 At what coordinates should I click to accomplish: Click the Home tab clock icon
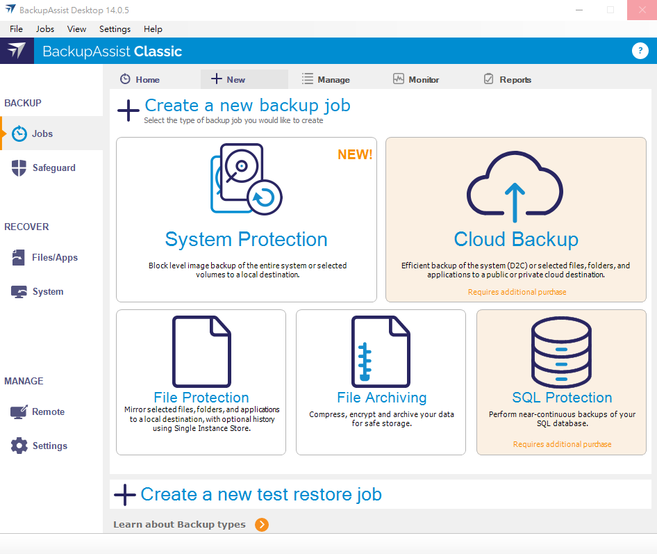tap(125, 79)
